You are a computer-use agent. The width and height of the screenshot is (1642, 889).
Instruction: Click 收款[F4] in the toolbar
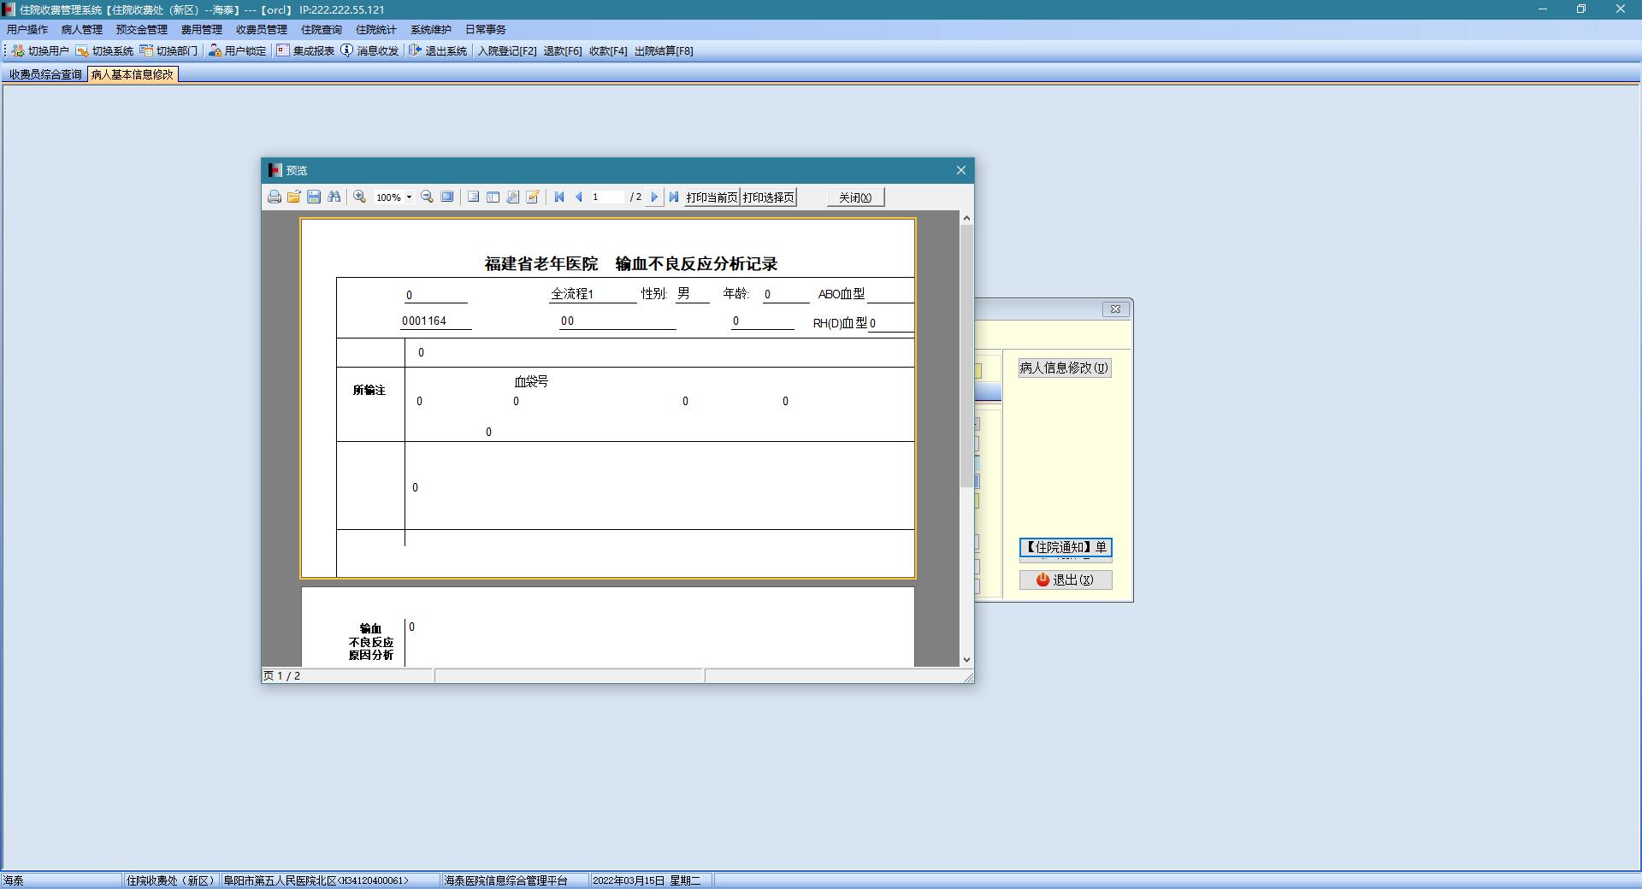point(608,51)
